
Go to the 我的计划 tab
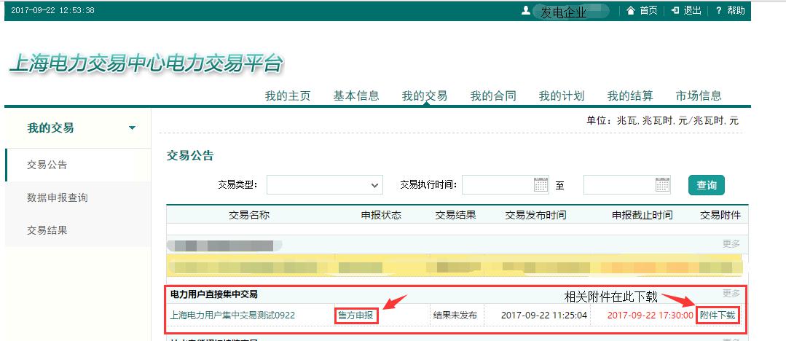(x=562, y=95)
